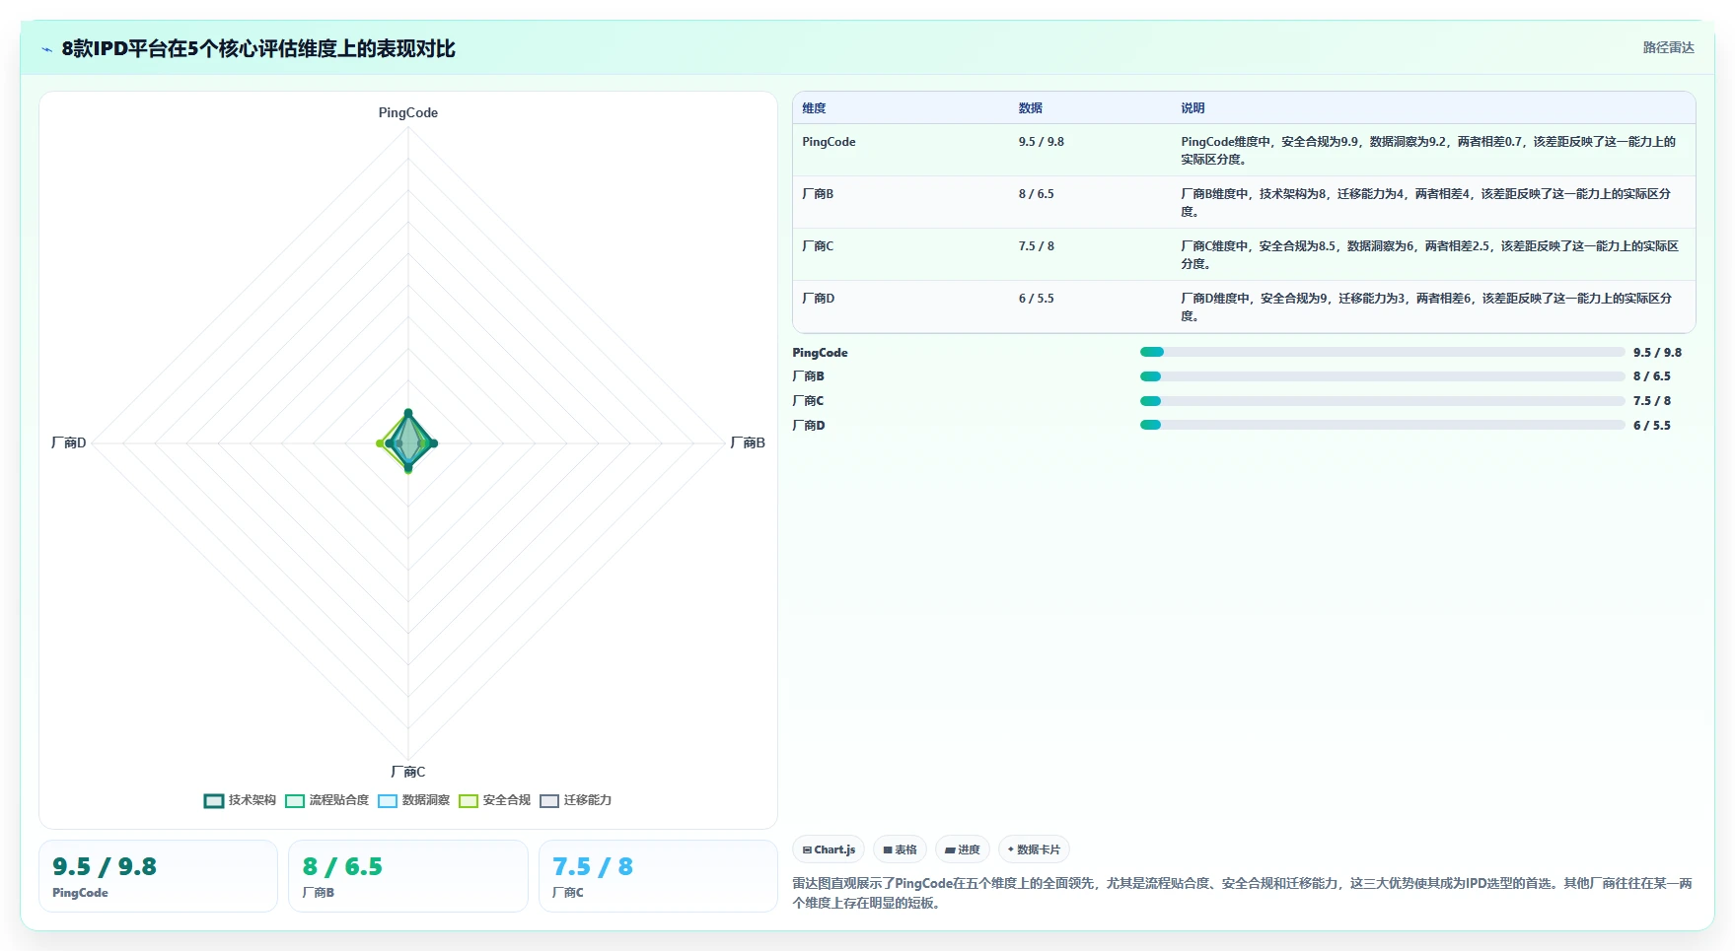Screen dimensions: 1735x951
Task: Click the 厂商C row description text
Action: [1429, 255]
